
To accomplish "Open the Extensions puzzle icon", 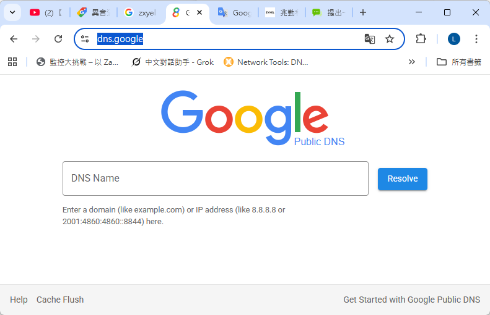I will (x=421, y=39).
